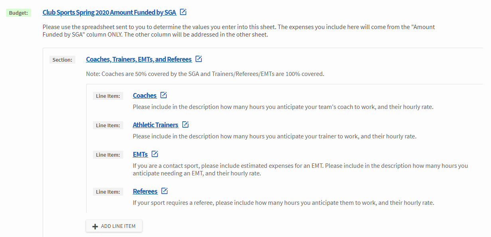The width and height of the screenshot is (491, 237).
Task: Edit the Coaches line item via pencil icon
Action: [164, 95]
